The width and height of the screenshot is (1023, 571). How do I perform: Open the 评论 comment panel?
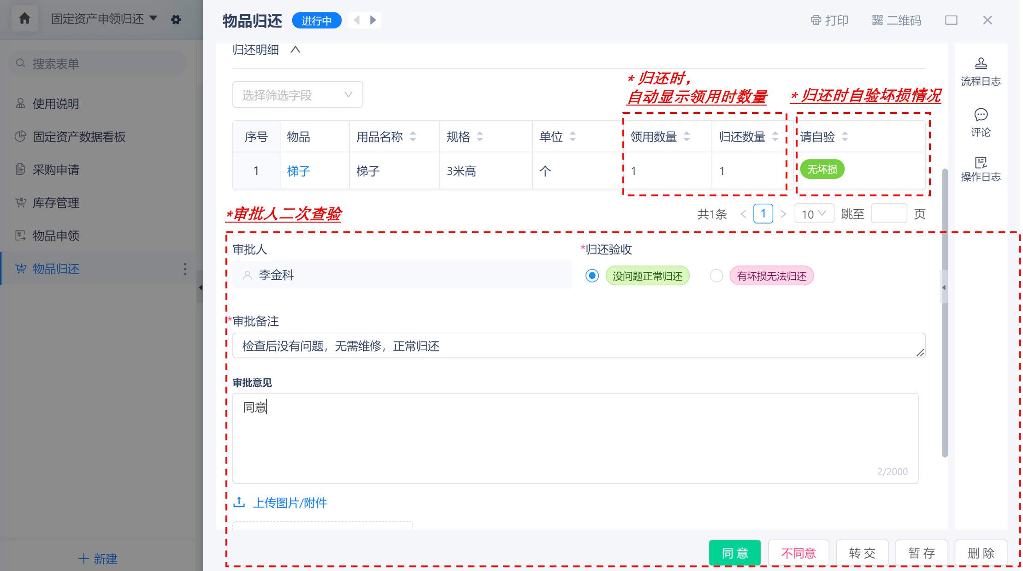[980, 123]
